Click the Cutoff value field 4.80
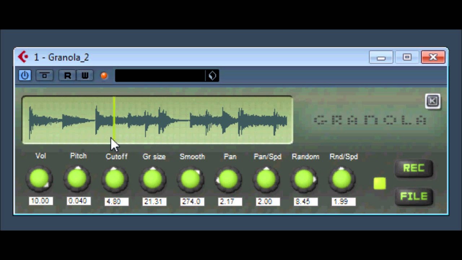 click(x=116, y=201)
